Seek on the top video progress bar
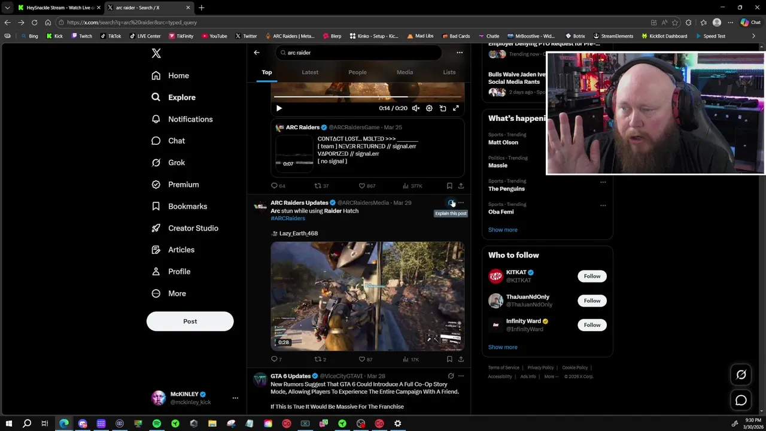This screenshot has width=766, height=431. pos(368,96)
